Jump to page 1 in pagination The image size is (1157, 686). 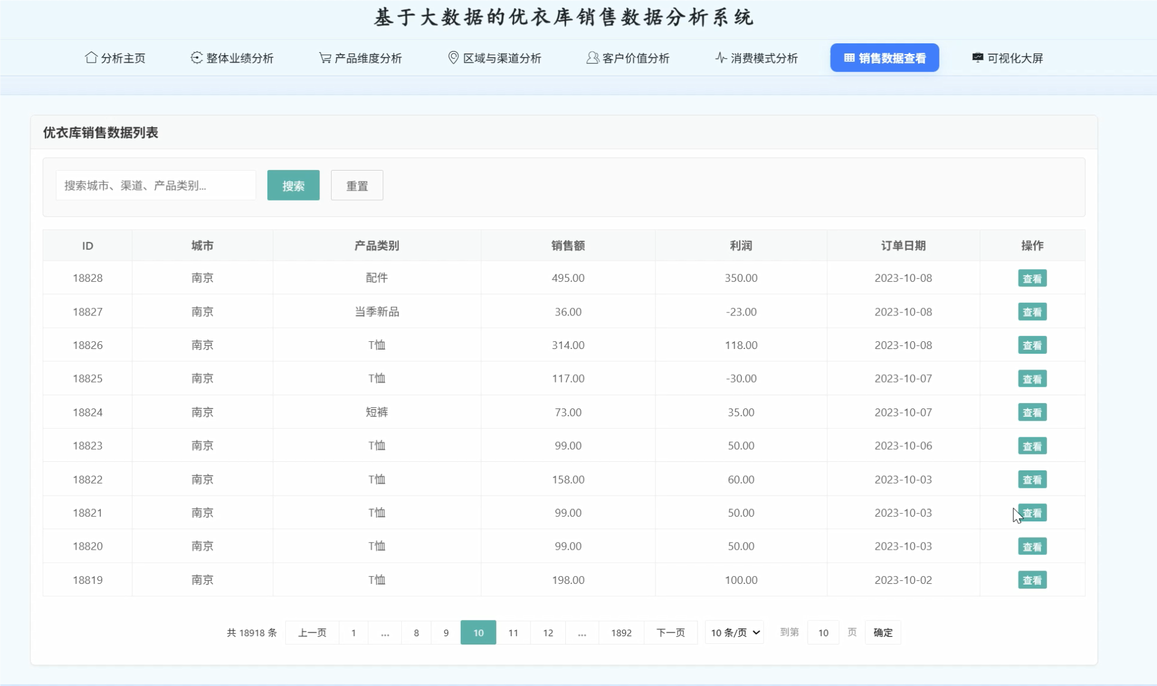click(x=354, y=633)
